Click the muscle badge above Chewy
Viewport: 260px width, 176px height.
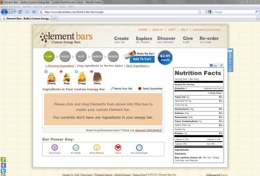tap(46, 71)
